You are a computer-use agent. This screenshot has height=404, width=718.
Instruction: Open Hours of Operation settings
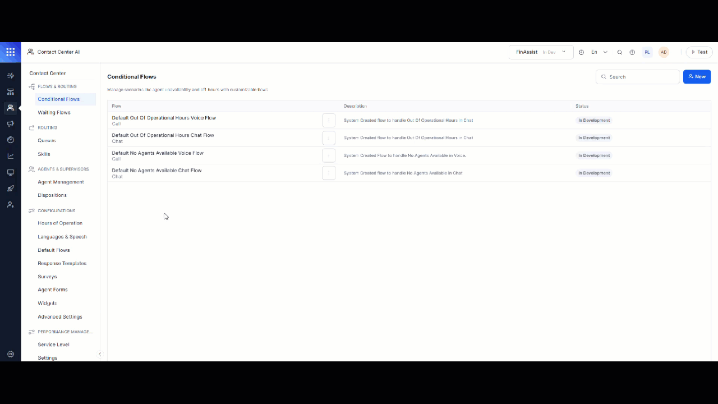click(60, 223)
